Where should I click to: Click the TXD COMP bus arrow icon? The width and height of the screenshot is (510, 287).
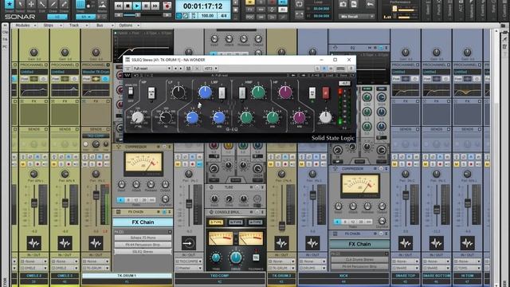pos(189,243)
